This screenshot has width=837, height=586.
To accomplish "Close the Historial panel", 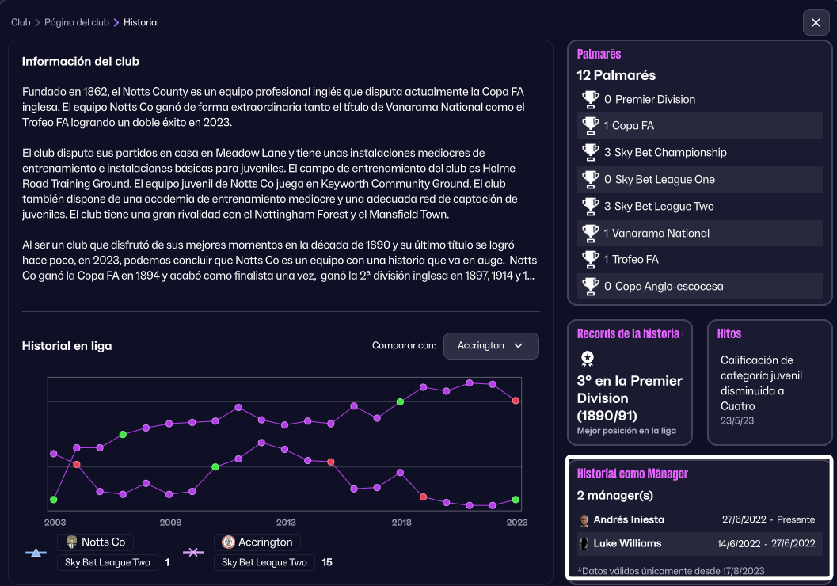I will pos(816,22).
